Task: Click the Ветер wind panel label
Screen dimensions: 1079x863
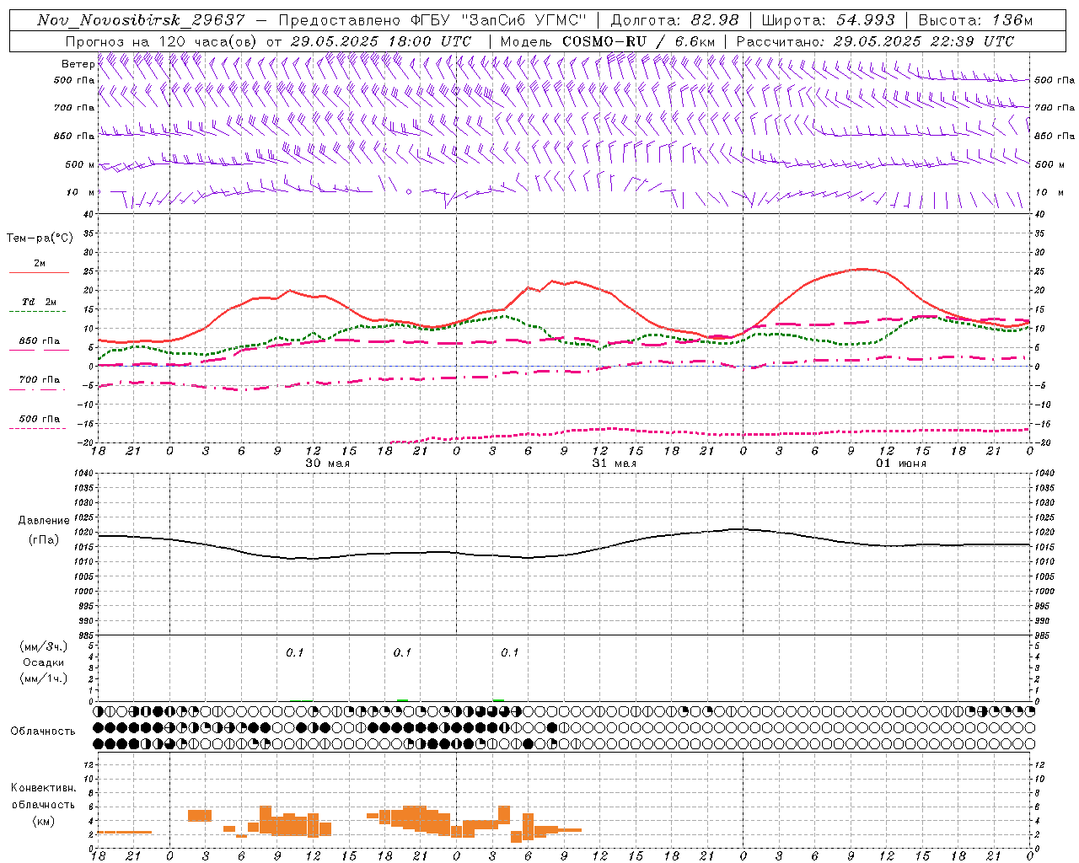Action: pyautogui.click(x=78, y=64)
